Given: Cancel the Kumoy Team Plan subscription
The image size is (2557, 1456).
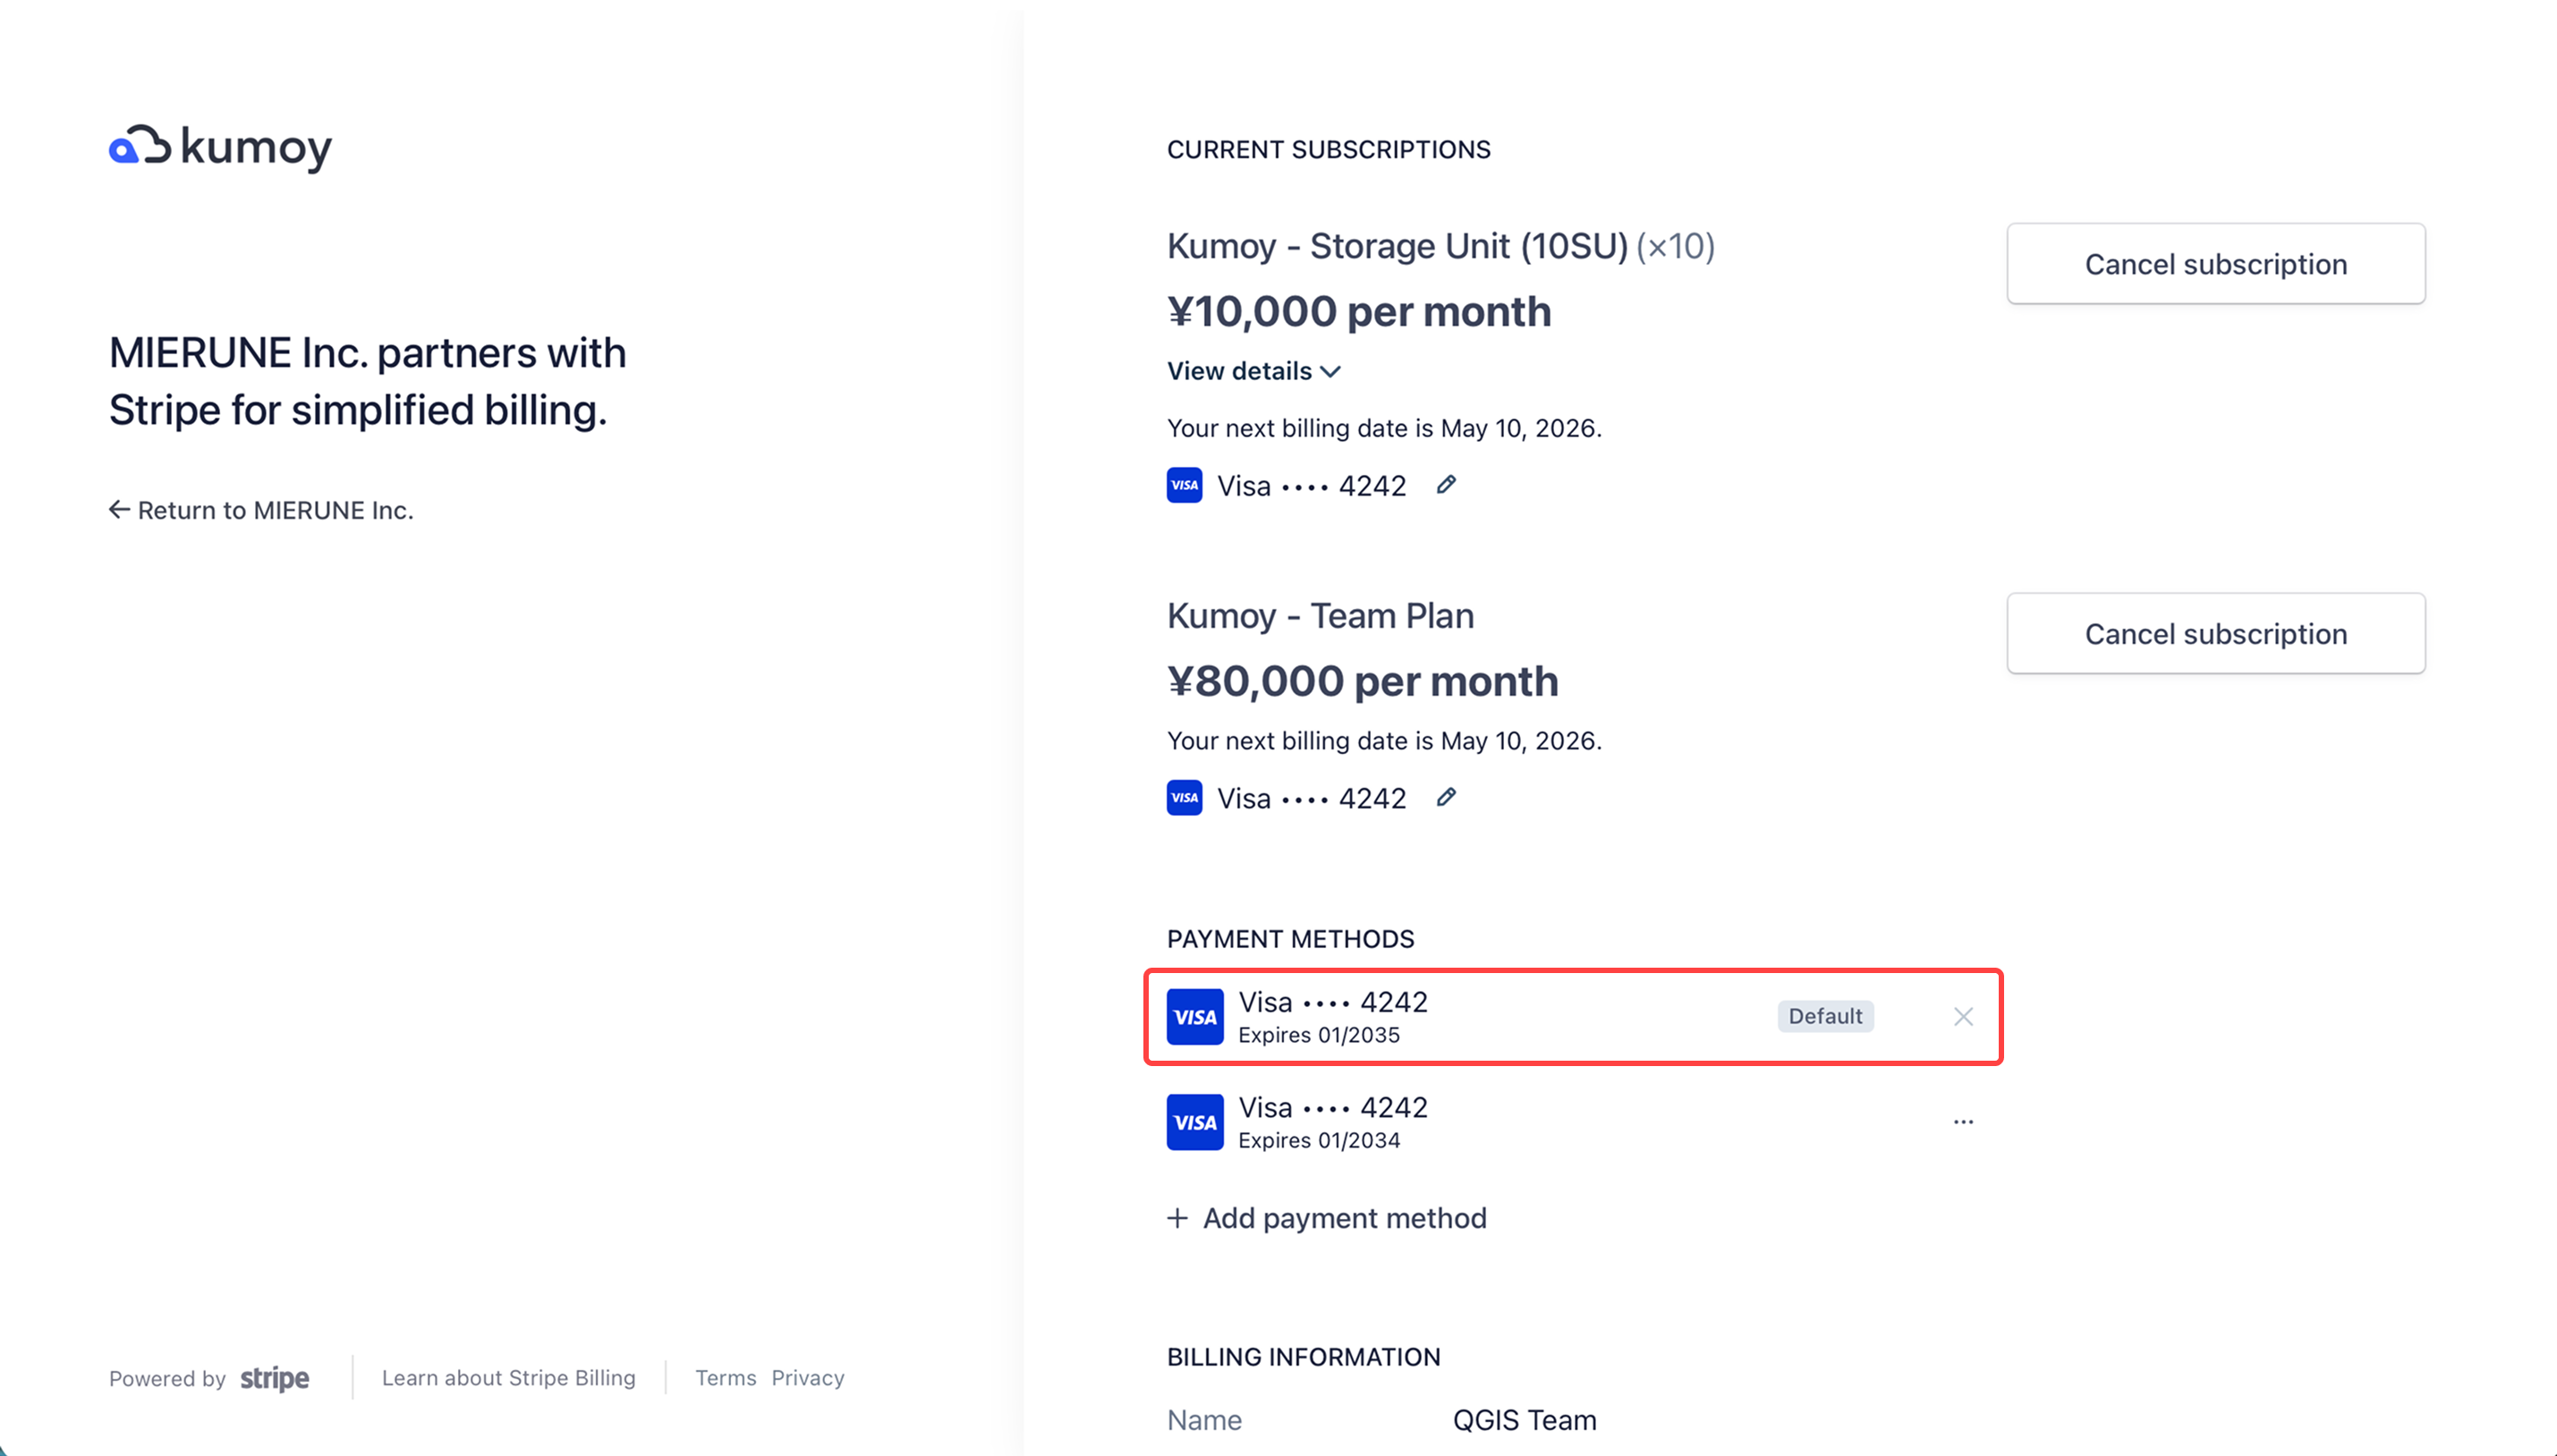Looking at the screenshot, I should click(2215, 633).
